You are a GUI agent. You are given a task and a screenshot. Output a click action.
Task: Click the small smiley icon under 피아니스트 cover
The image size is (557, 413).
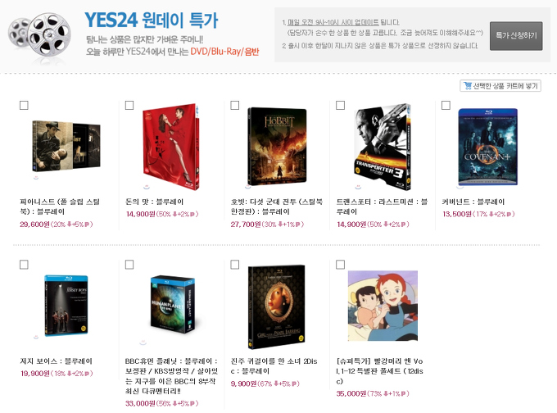pos(36,177)
